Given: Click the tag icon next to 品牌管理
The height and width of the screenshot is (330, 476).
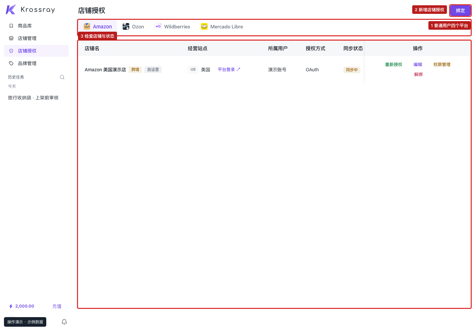Looking at the screenshot, I should (11, 63).
